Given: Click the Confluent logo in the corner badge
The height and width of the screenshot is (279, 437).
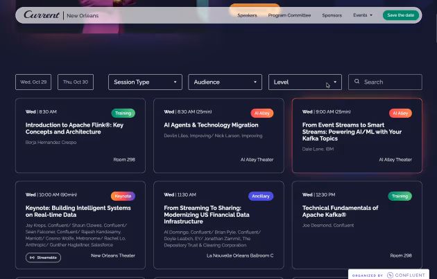Looking at the screenshot, I should 406,275.
